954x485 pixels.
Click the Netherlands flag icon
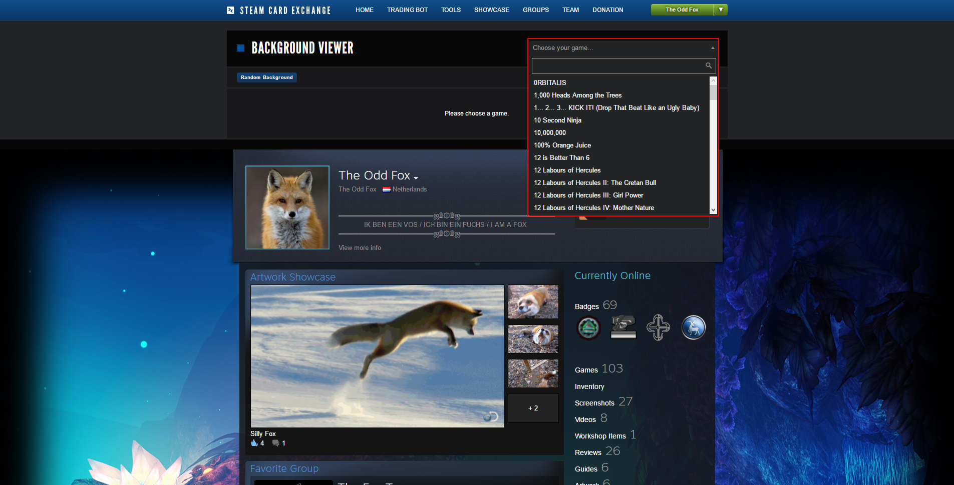[387, 189]
